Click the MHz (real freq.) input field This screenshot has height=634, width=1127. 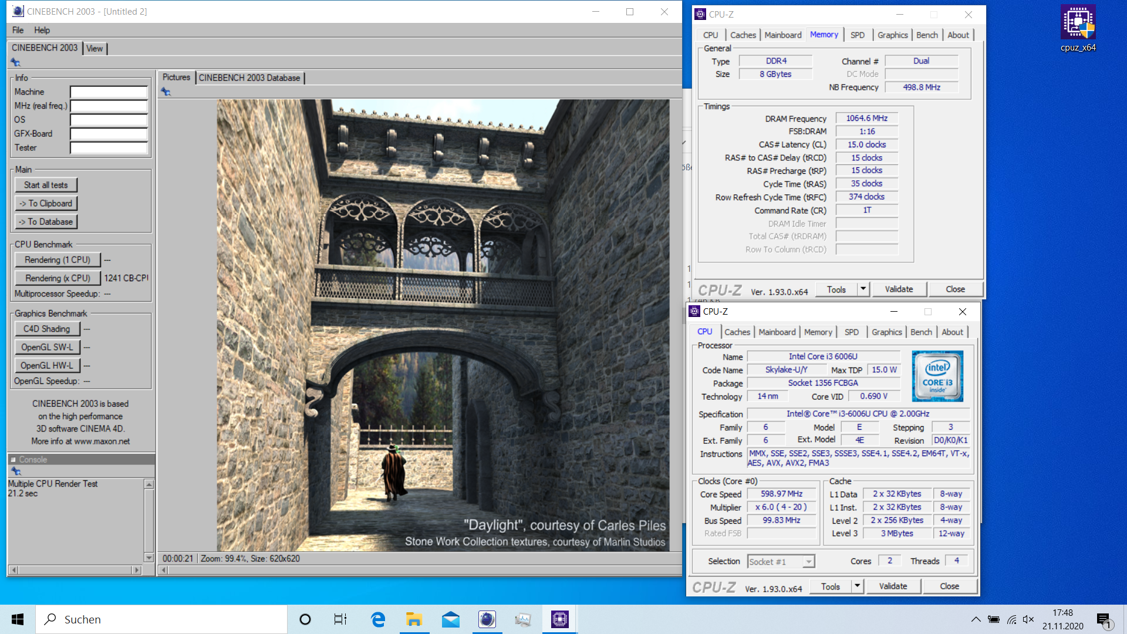(109, 106)
